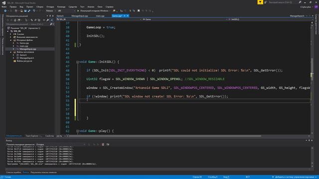This screenshot has width=319, height=179.
Task: Collapse the header files folder
Action: pos(11,52)
